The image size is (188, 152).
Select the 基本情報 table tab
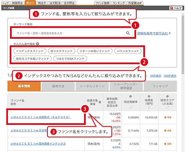pos(24,86)
